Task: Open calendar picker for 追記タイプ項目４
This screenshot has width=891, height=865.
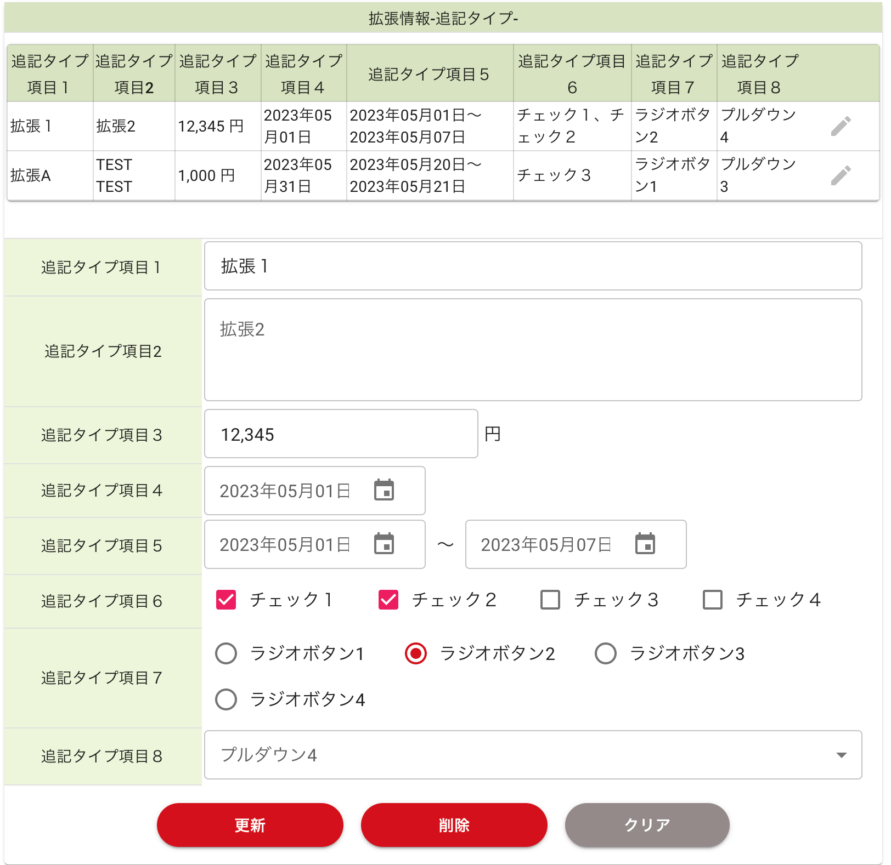Action: 384,490
